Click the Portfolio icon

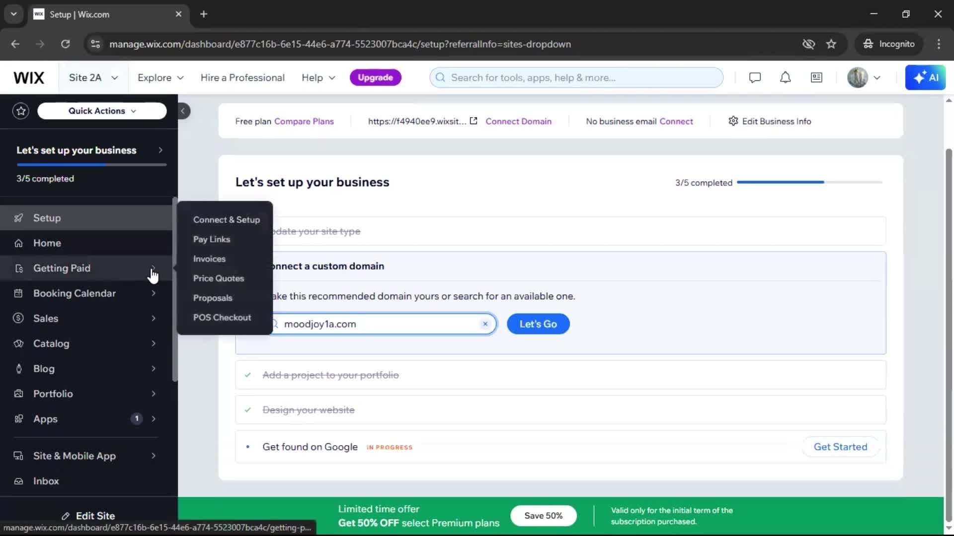pyautogui.click(x=18, y=394)
